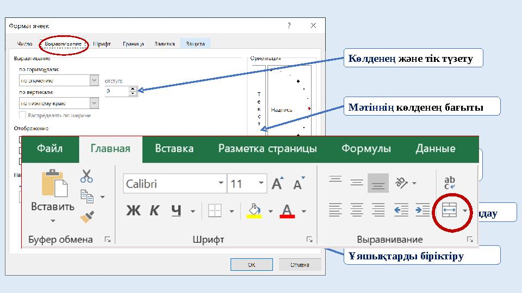Decrease indent with left arrow icon
The image size is (522, 293).
[401, 211]
